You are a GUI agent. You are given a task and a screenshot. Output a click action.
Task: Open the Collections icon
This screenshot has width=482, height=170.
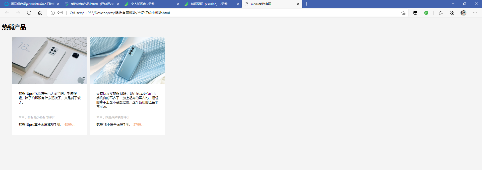coord(452,13)
